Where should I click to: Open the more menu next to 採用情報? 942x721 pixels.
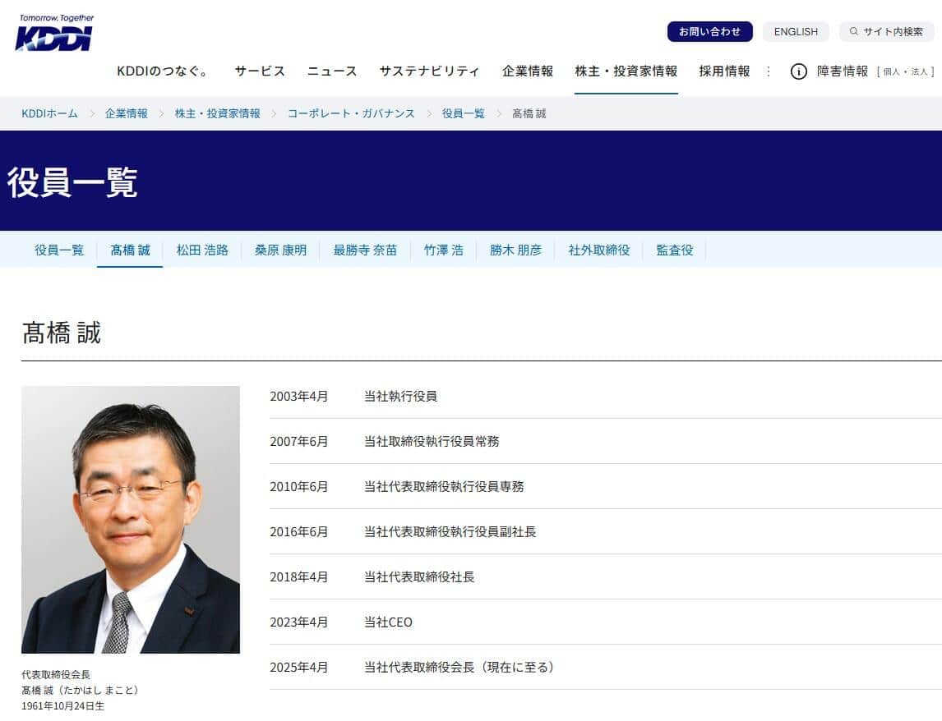click(769, 71)
